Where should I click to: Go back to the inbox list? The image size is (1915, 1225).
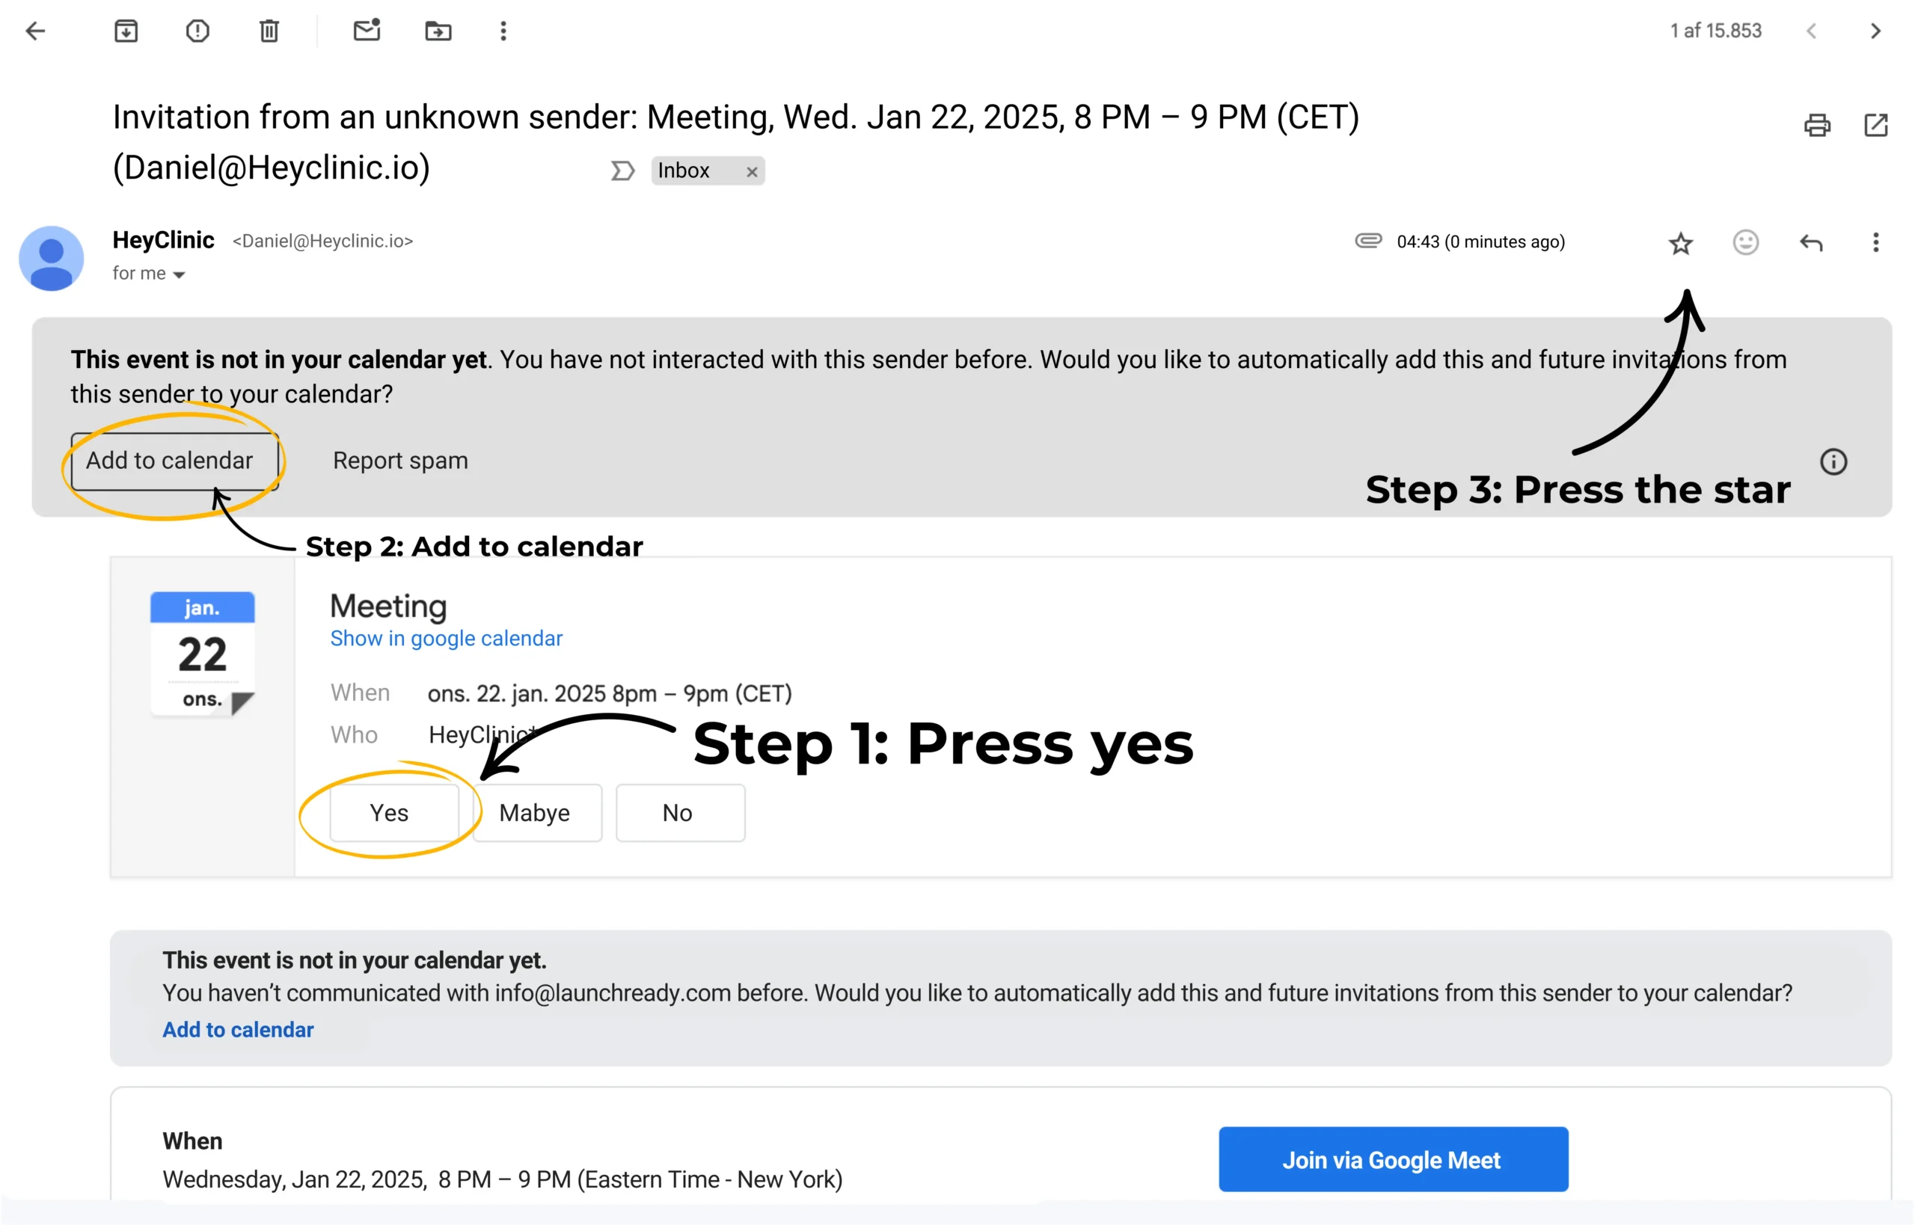pyautogui.click(x=36, y=31)
